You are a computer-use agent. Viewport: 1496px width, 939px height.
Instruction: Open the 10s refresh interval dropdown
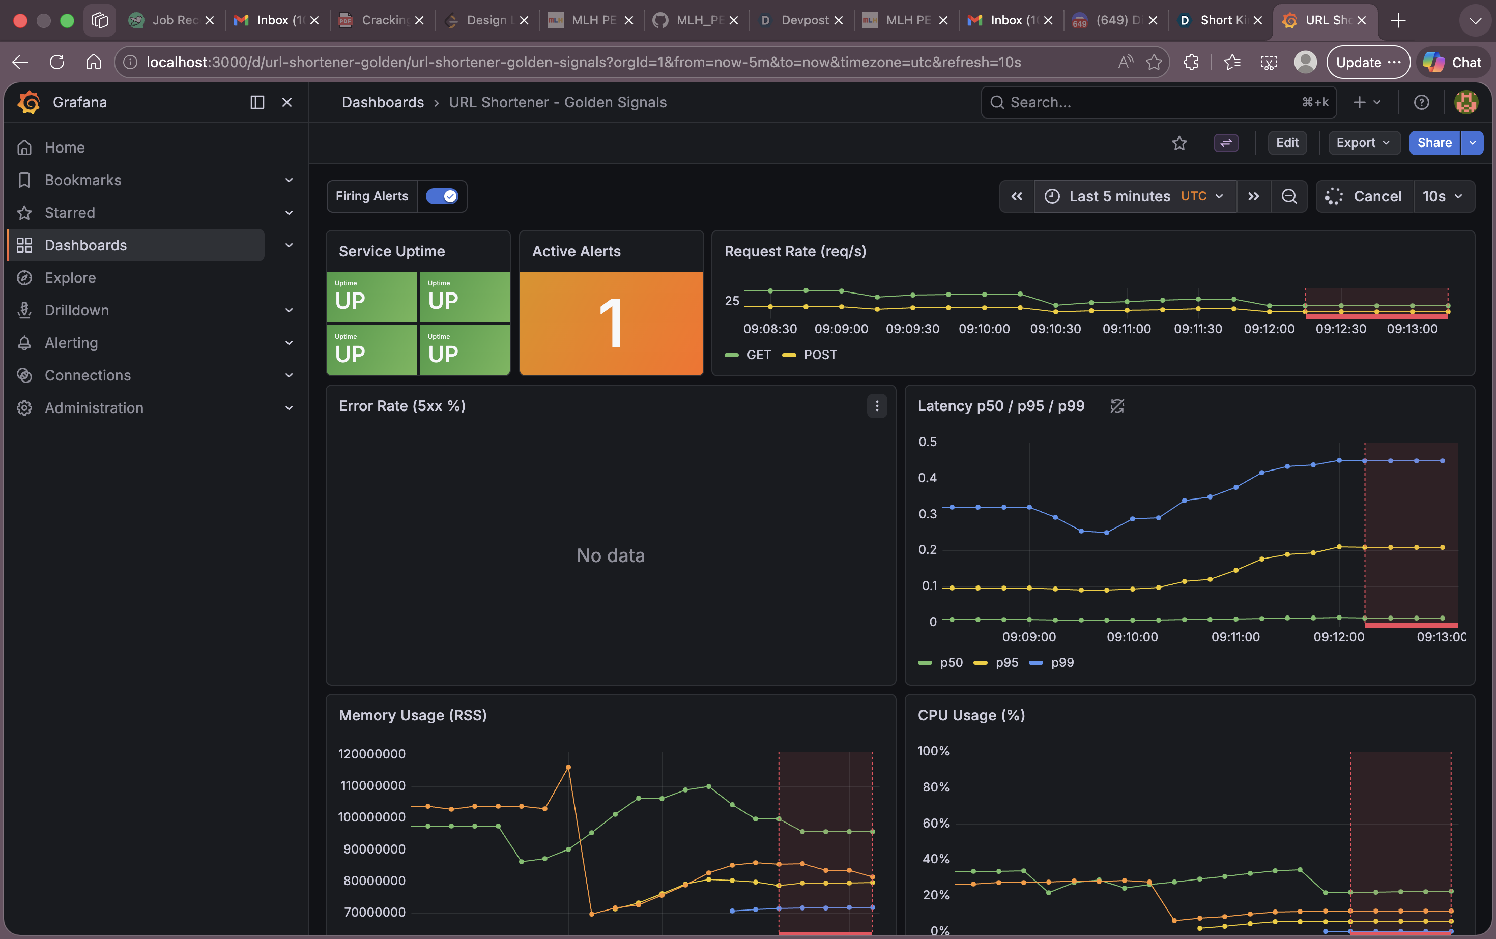point(1443,196)
